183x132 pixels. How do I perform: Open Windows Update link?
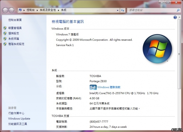(x=19, y=119)
